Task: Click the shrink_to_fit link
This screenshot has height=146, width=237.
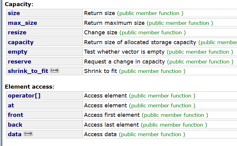Action: [28, 71]
